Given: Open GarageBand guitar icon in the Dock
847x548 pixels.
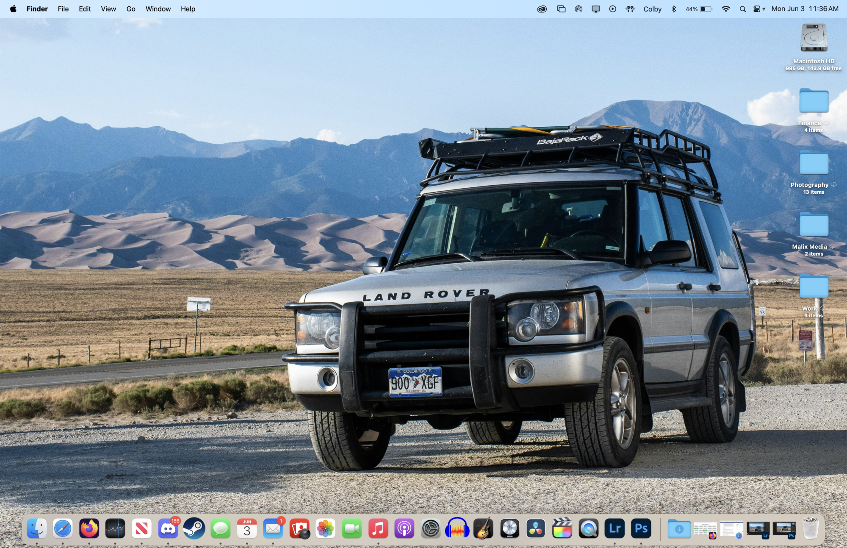Looking at the screenshot, I should (483, 529).
